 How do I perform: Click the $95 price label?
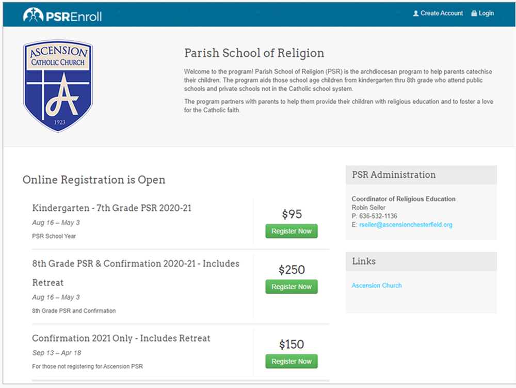pyautogui.click(x=292, y=214)
